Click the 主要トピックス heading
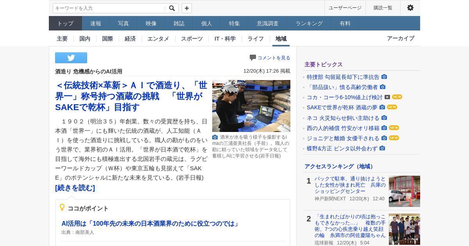 pos(324,64)
